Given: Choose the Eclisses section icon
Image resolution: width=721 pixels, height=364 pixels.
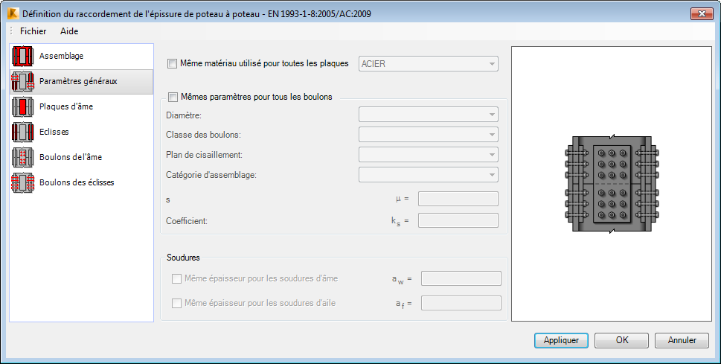Looking at the screenshot, I should 23,132.
